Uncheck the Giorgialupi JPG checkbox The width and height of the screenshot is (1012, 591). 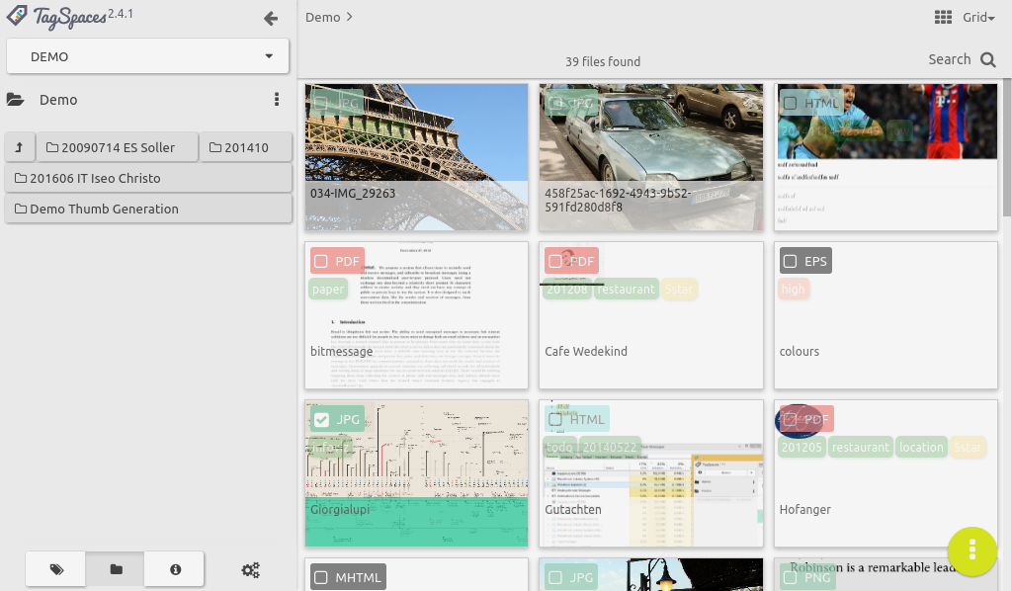[321, 419]
